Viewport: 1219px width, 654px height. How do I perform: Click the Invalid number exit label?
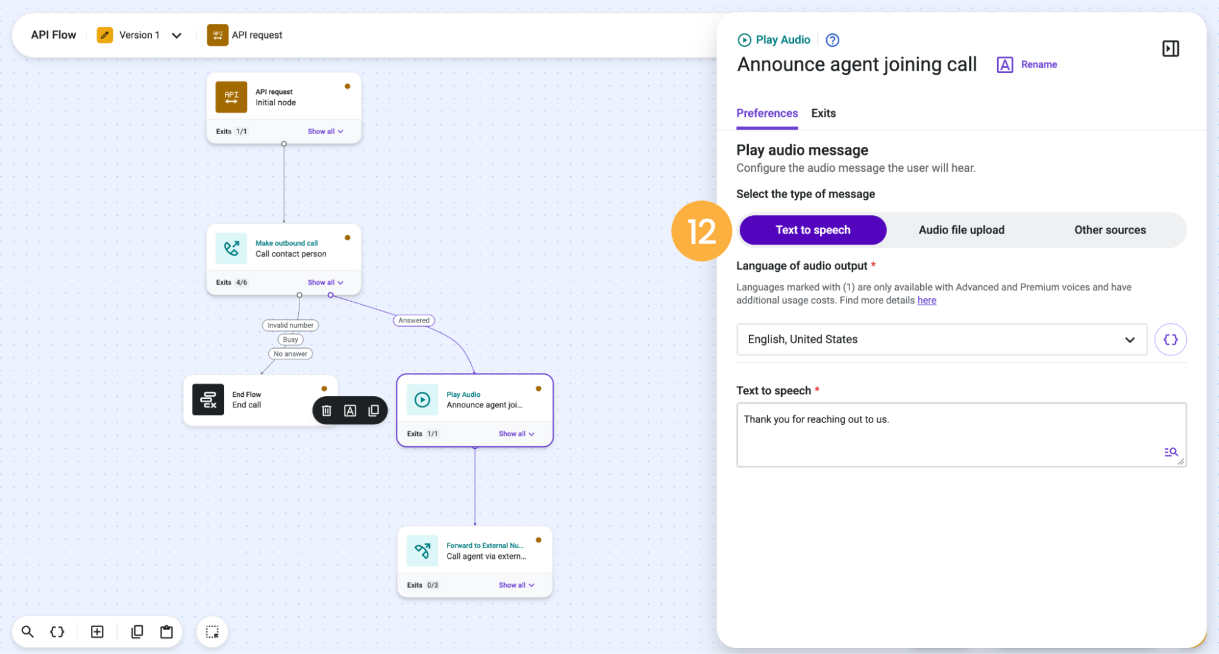click(x=290, y=325)
